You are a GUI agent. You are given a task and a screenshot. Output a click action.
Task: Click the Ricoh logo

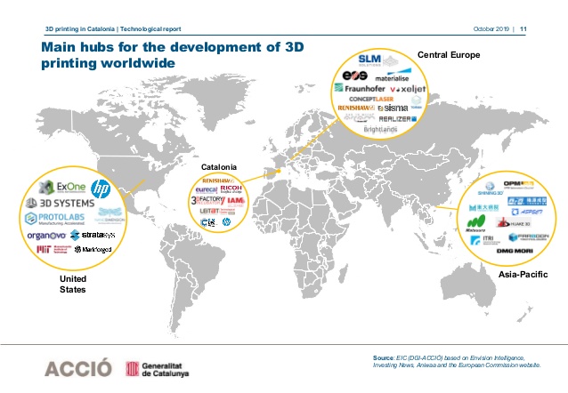coord(231,188)
